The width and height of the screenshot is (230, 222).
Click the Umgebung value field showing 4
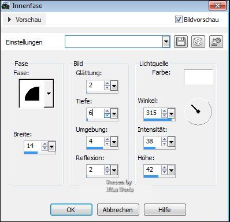click(95, 142)
